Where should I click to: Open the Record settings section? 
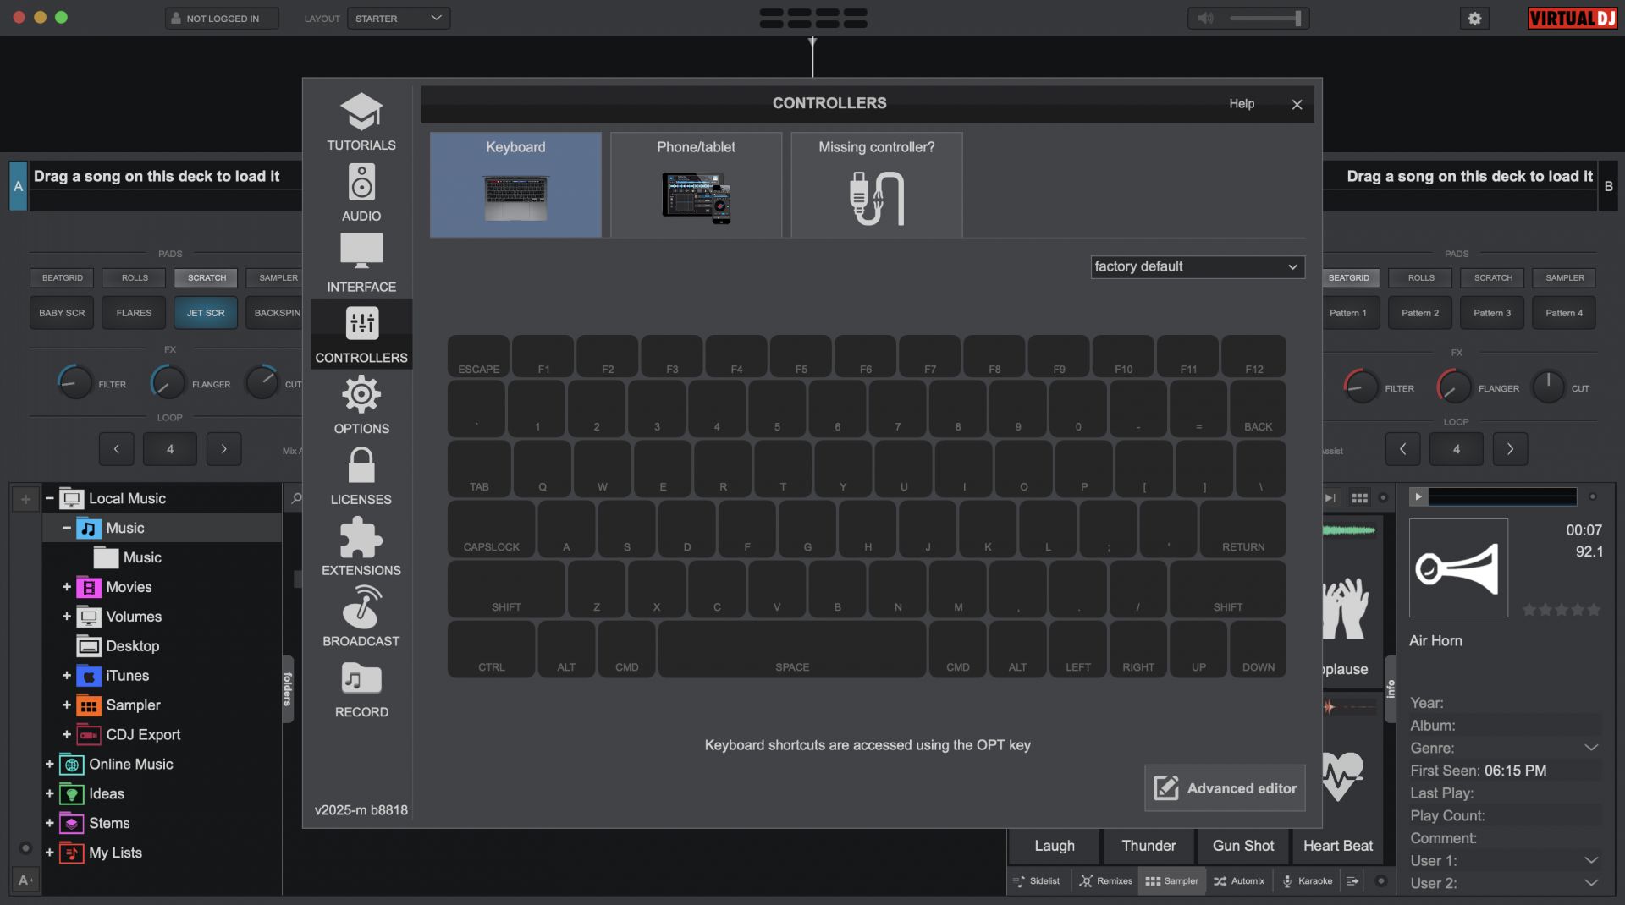point(361,689)
